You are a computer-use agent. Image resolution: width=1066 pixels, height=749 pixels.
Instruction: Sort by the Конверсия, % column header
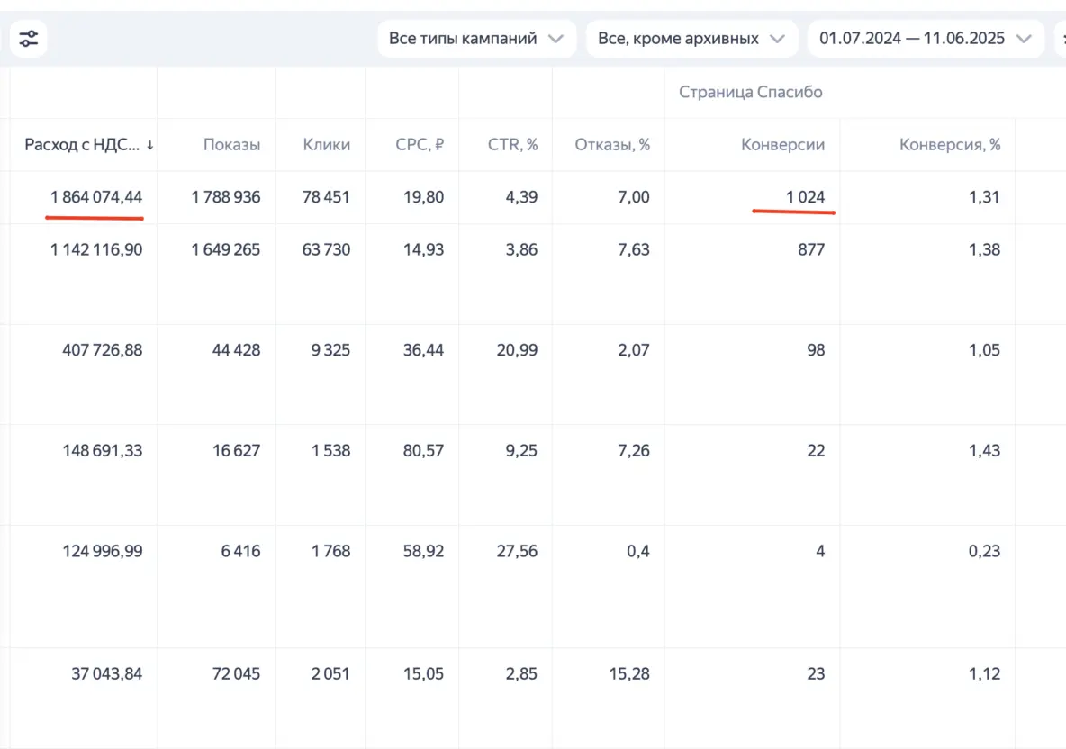coord(950,145)
